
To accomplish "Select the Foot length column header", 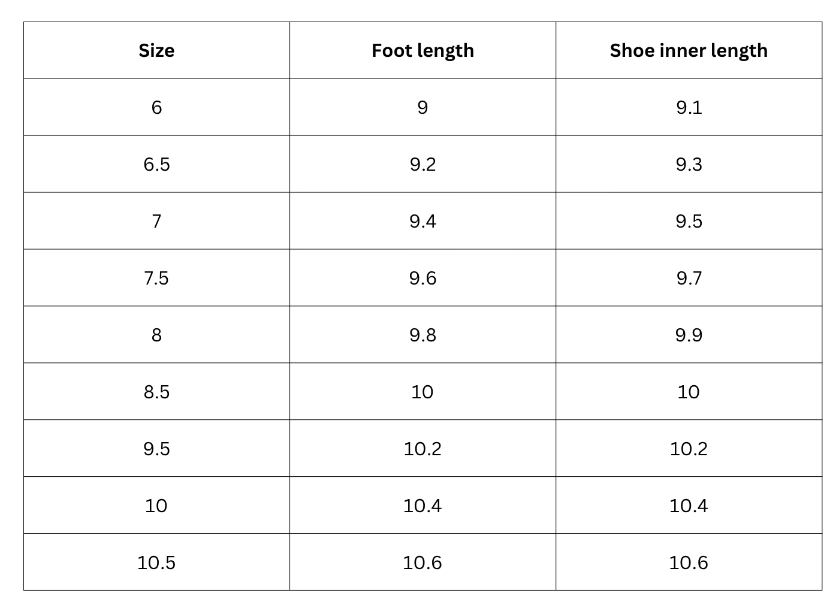I will (x=422, y=50).
